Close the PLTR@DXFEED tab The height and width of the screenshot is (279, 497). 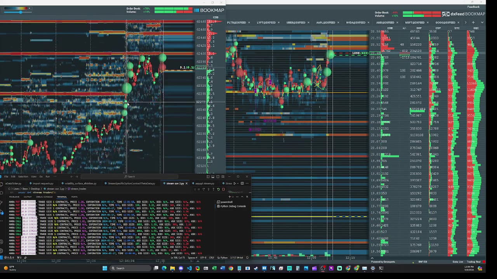[x=249, y=22]
